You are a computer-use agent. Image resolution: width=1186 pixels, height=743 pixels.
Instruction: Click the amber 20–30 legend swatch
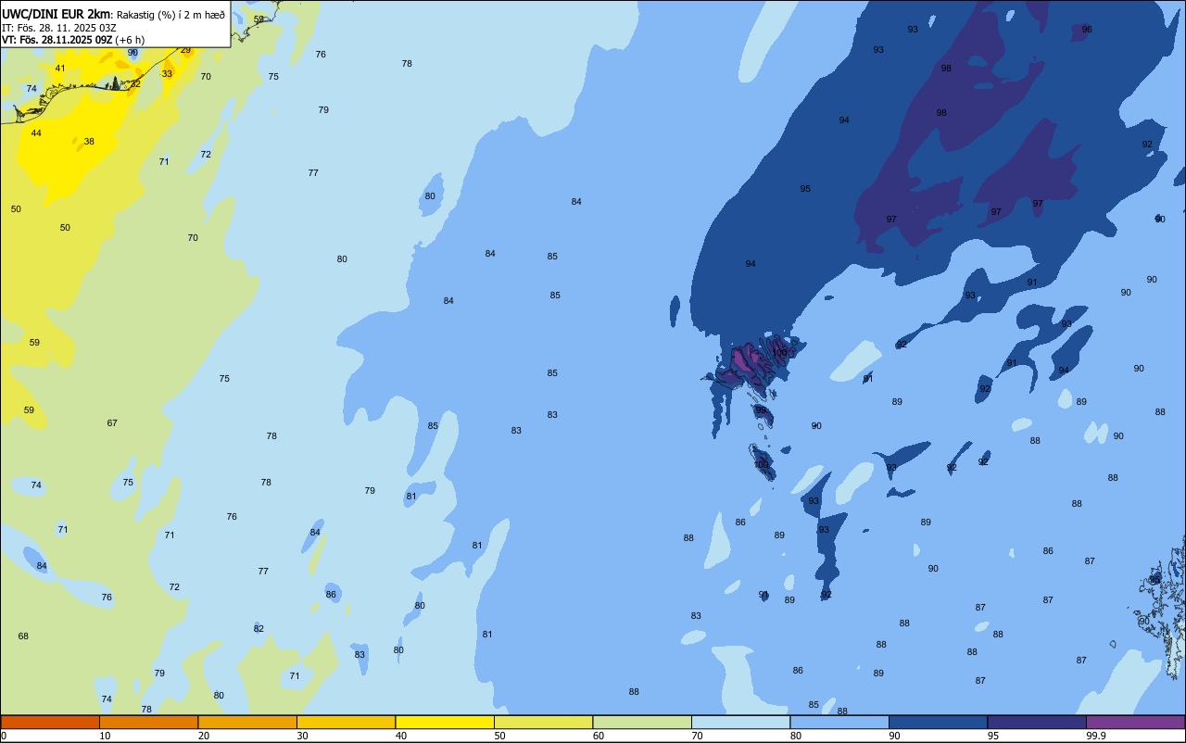coord(247,722)
